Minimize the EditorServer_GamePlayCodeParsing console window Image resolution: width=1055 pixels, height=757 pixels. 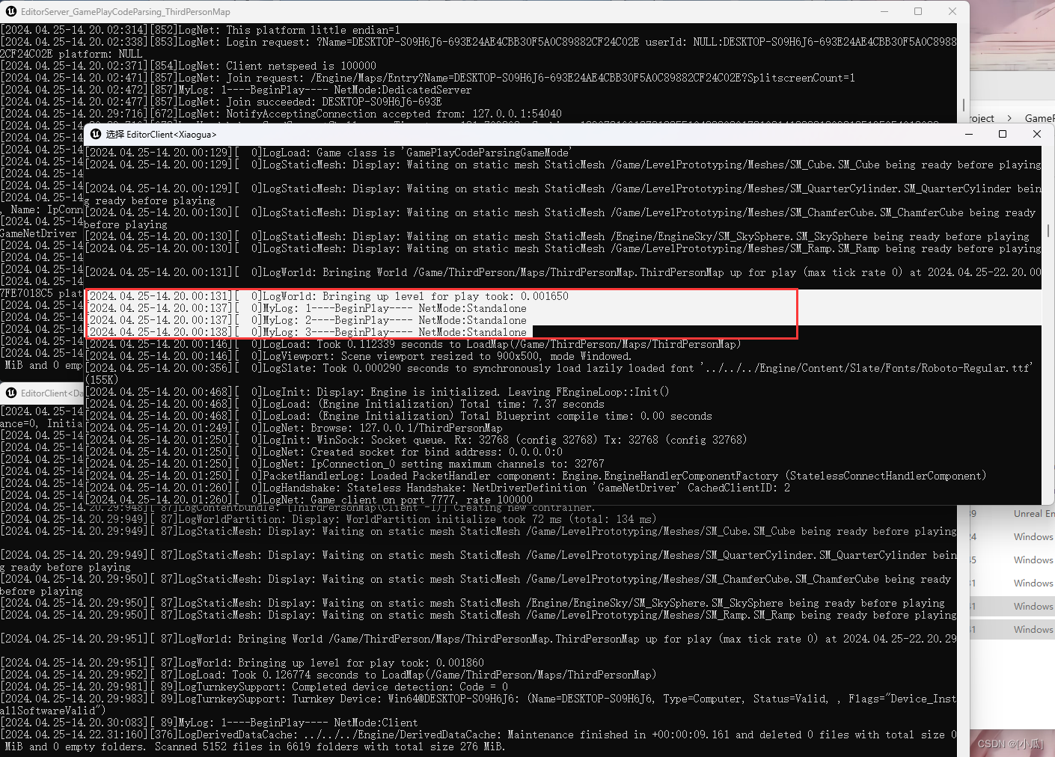click(x=884, y=11)
